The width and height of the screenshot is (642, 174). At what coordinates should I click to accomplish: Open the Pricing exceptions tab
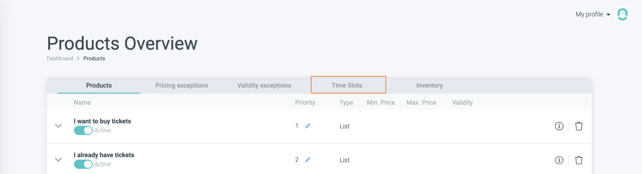point(181,85)
